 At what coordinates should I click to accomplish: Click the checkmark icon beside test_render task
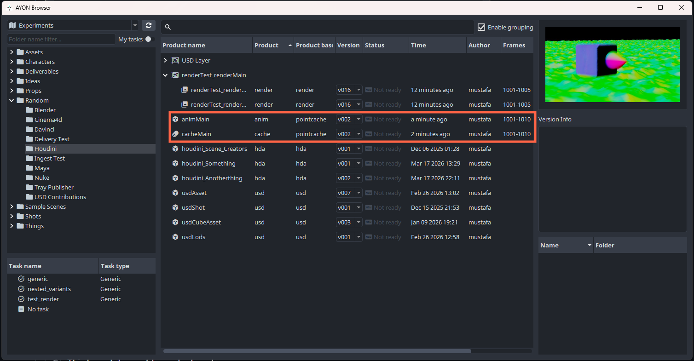click(x=21, y=299)
